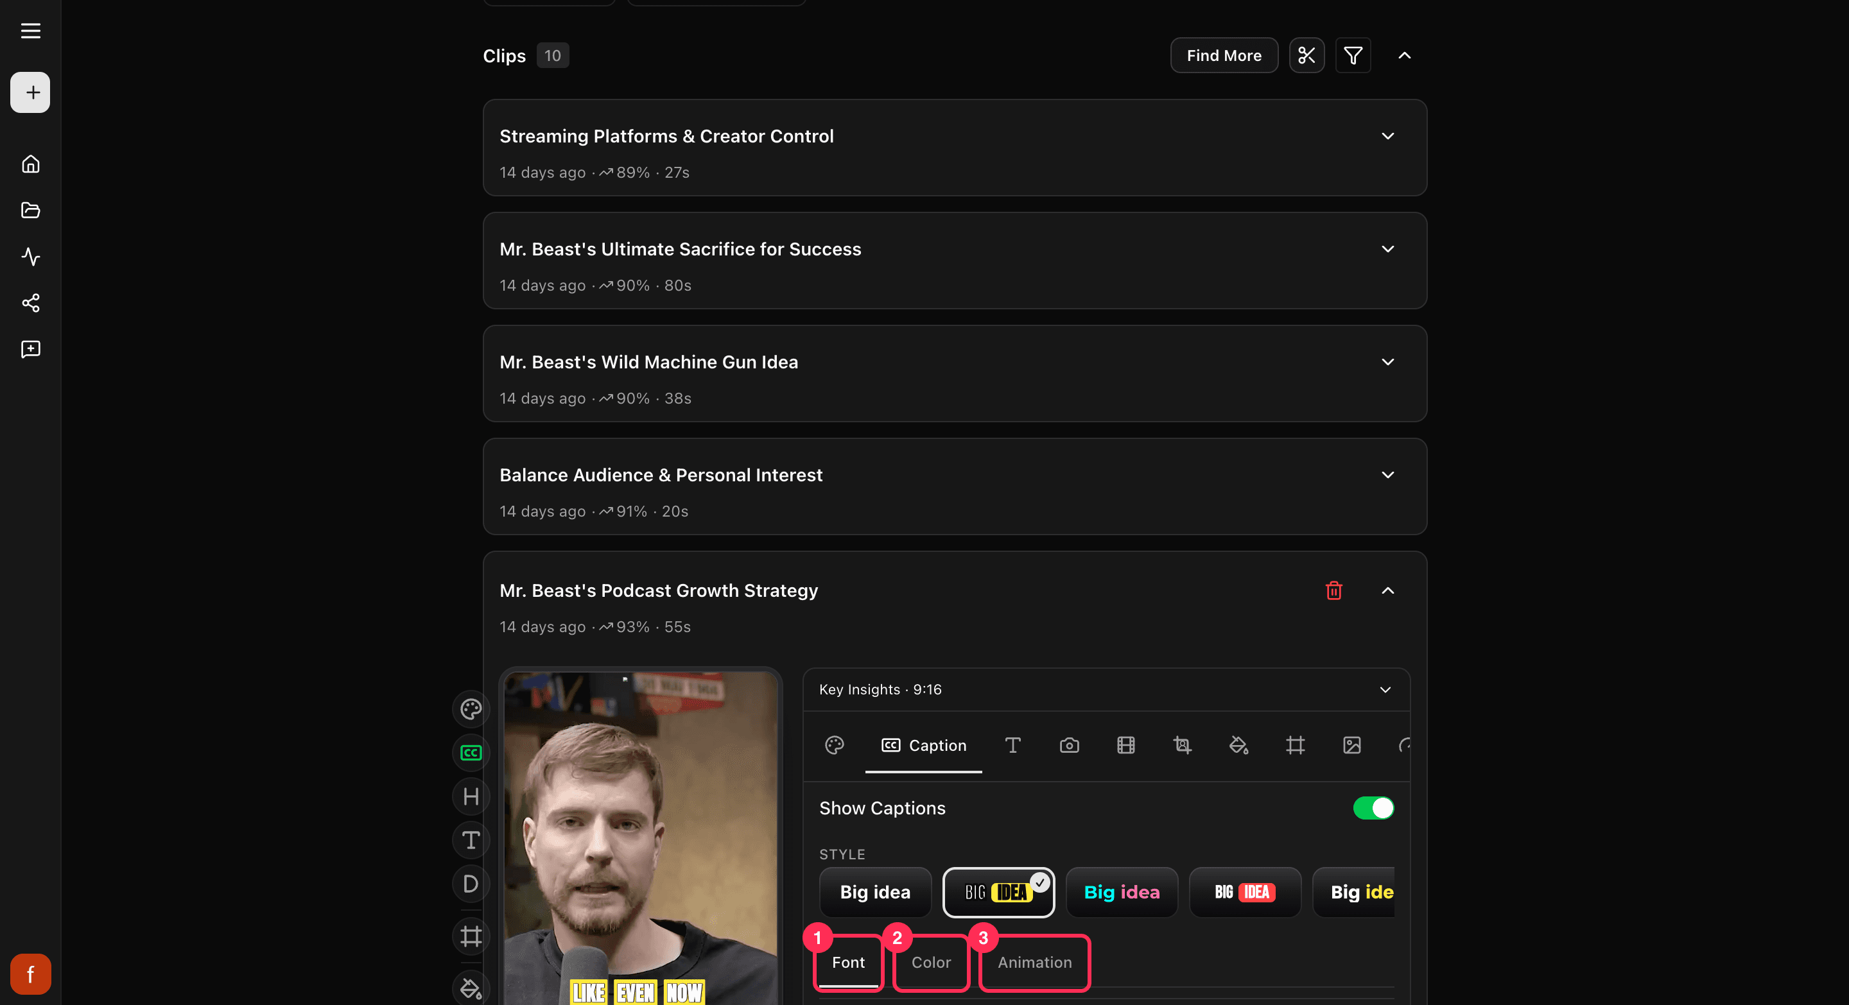Select the cyan and pink 'Big idea' style
This screenshot has height=1005, width=1849.
(1121, 893)
